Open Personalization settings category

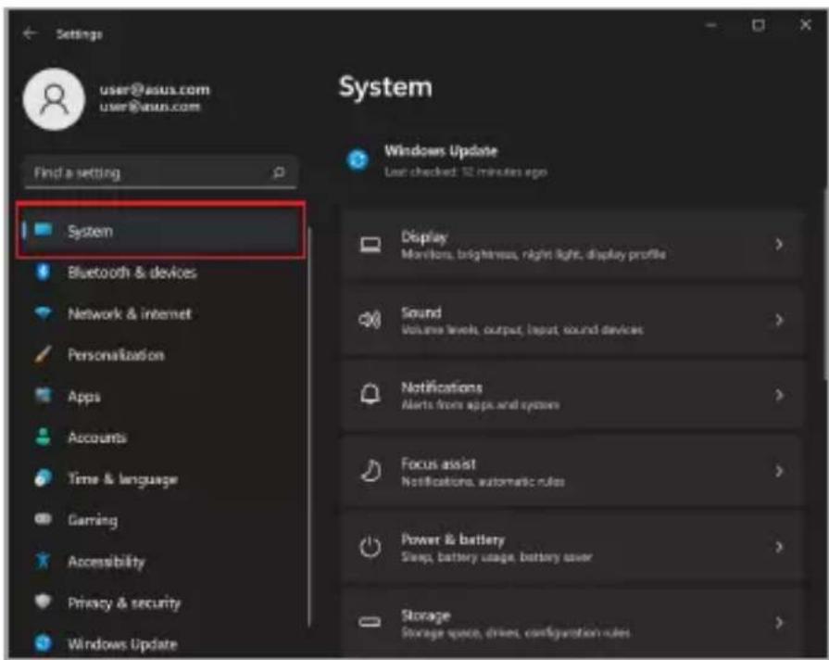click(x=161, y=355)
